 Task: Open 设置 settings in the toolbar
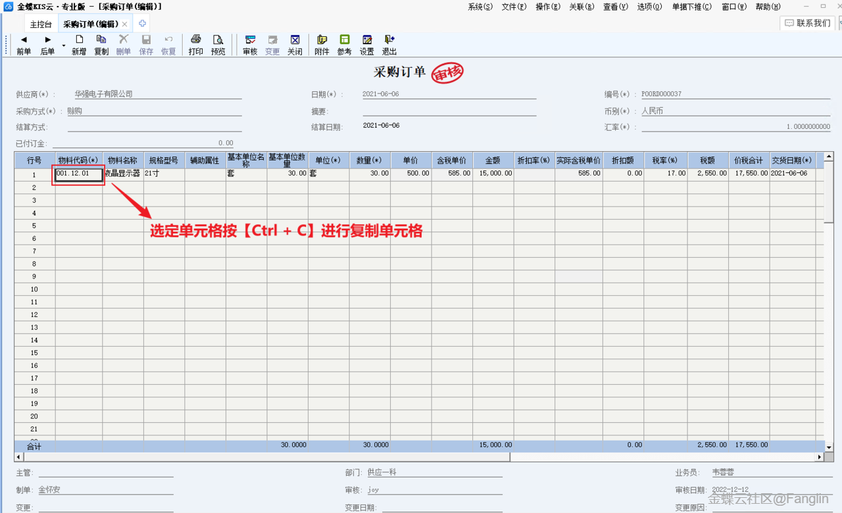[366, 45]
